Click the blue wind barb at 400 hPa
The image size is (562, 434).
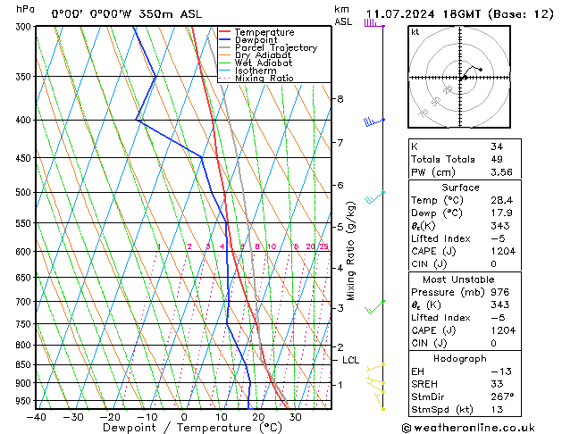click(374, 121)
